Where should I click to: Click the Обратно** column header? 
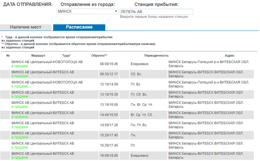[x=99, y=55]
